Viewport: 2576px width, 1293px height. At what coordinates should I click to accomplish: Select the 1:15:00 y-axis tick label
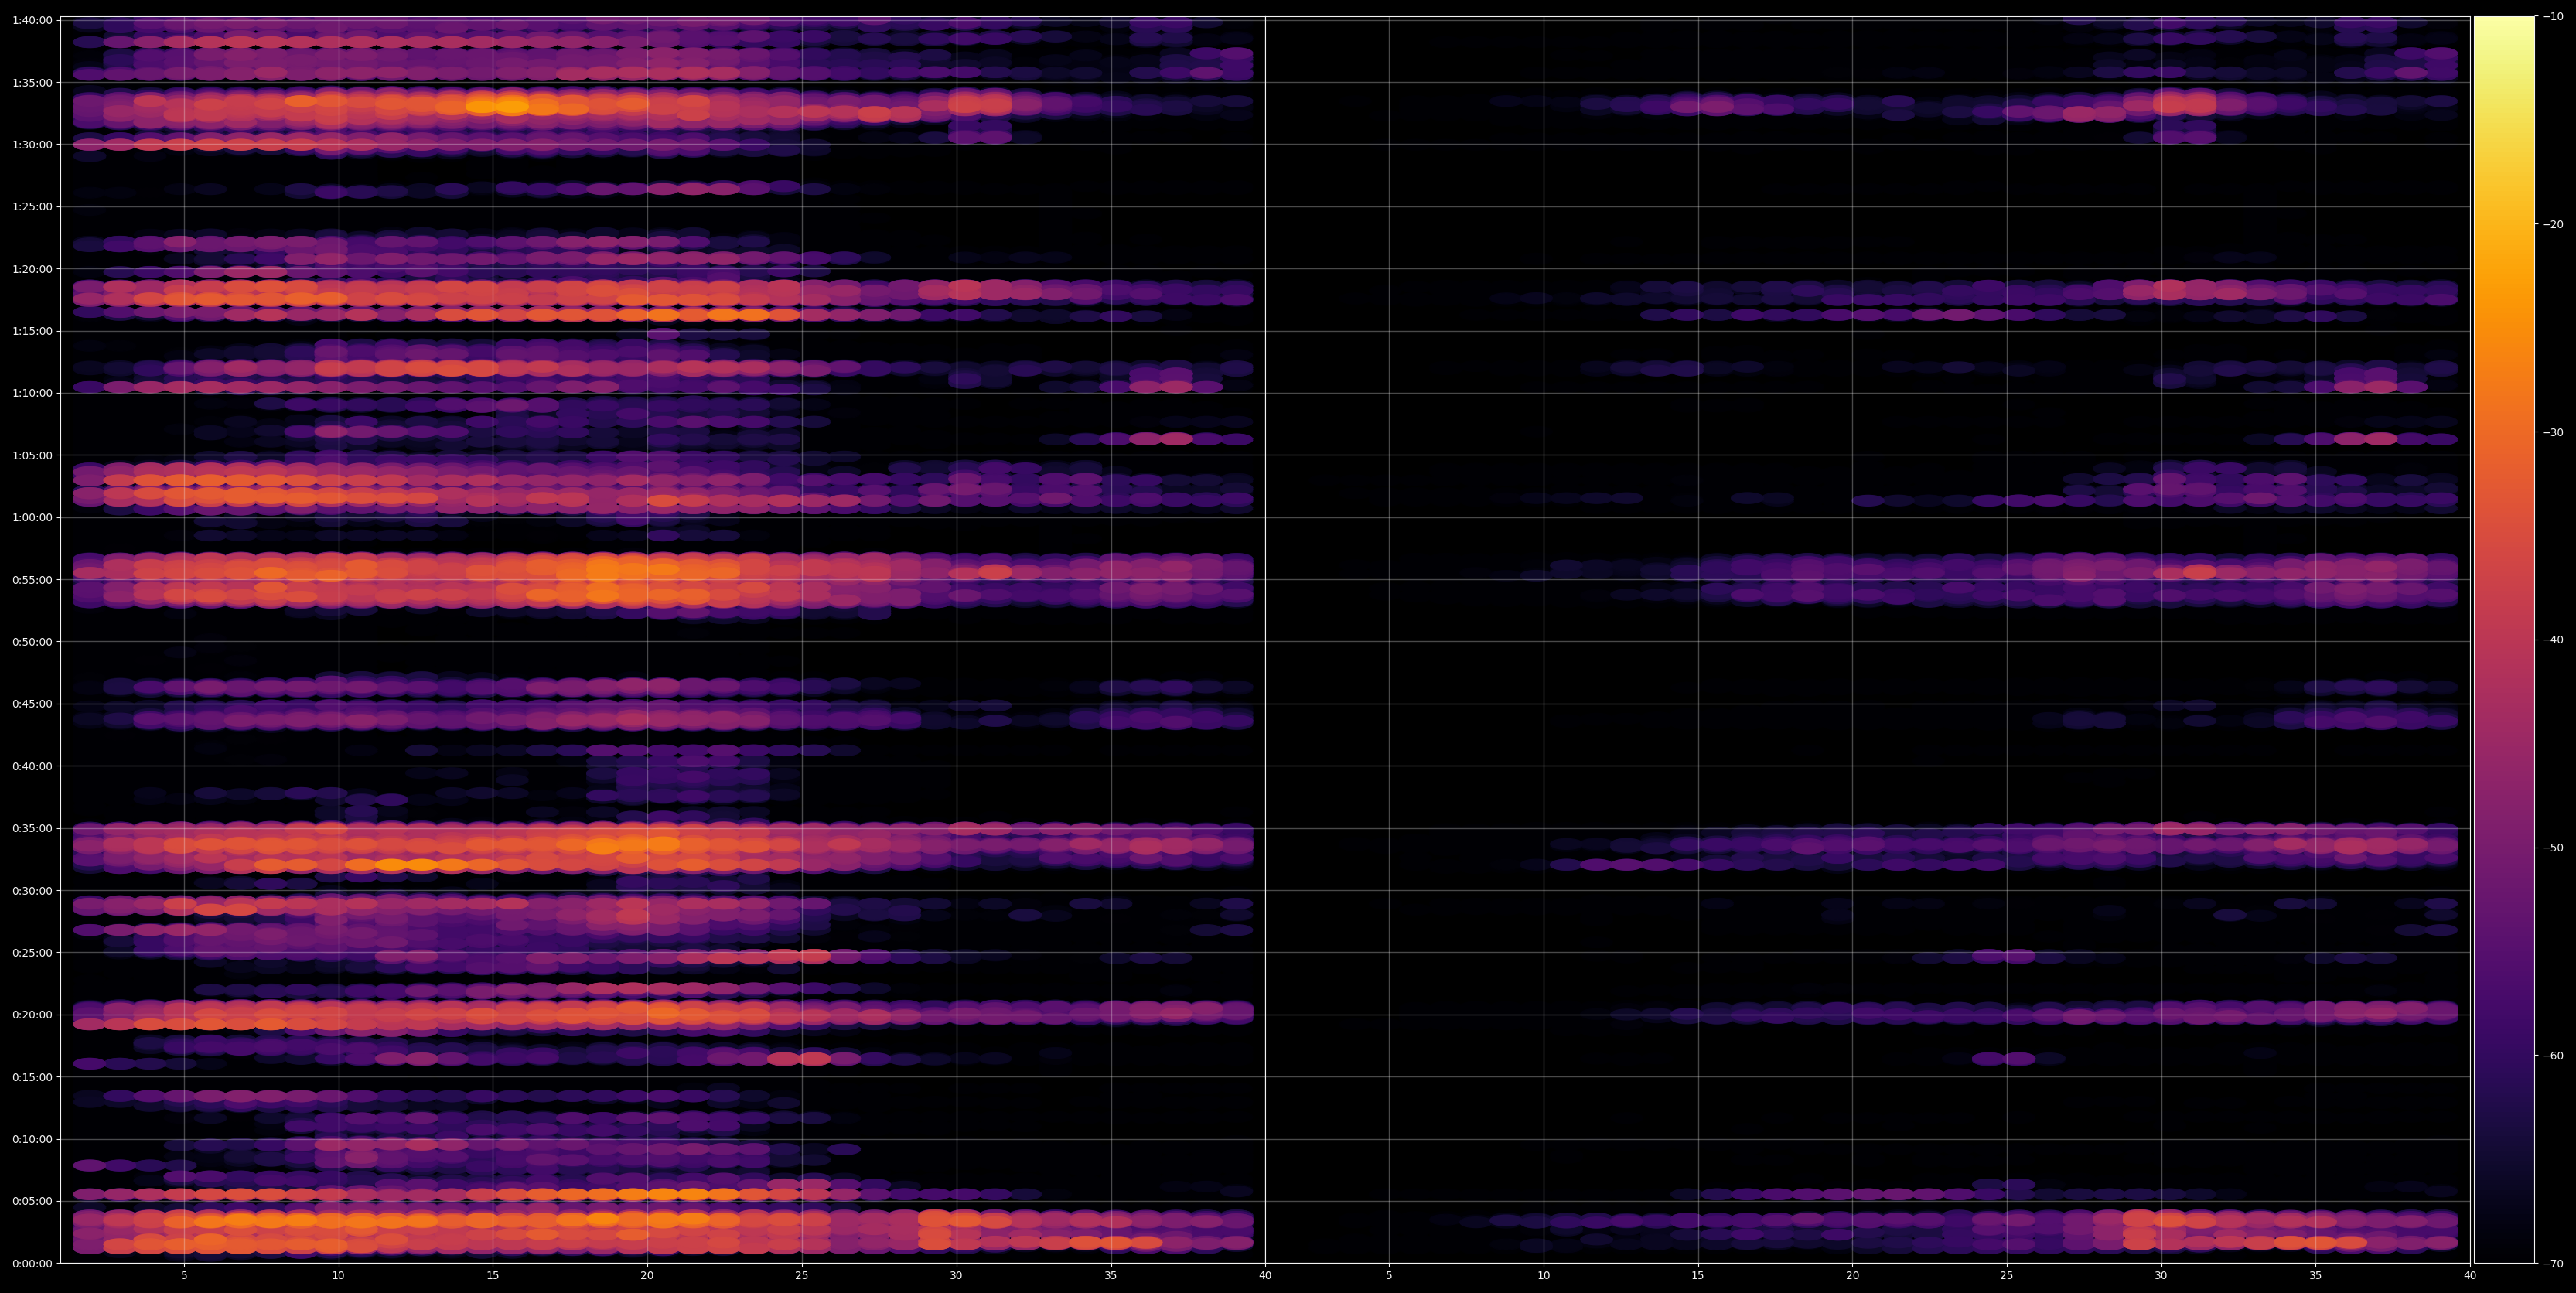(x=32, y=331)
